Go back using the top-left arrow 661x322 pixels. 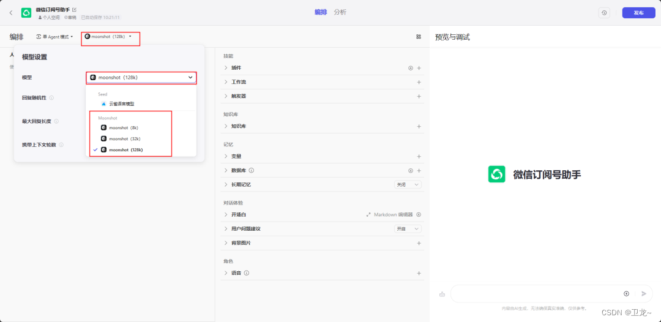11,13
